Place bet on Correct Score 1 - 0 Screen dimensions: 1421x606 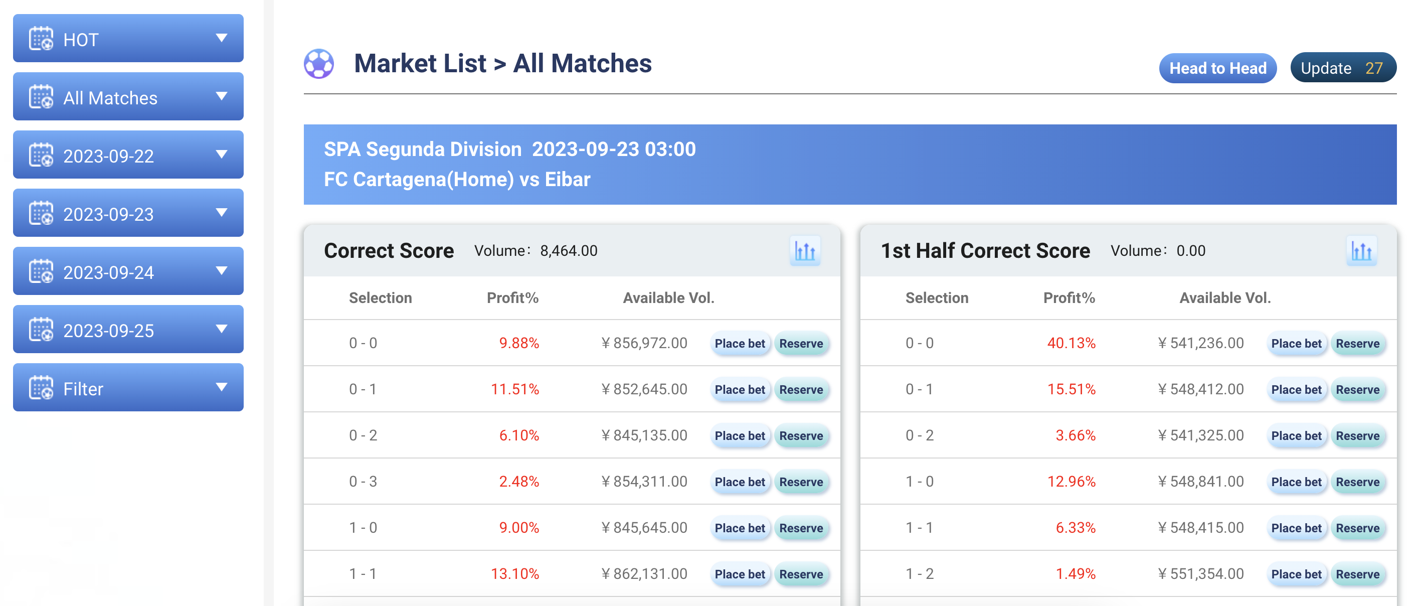click(x=739, y=528)
